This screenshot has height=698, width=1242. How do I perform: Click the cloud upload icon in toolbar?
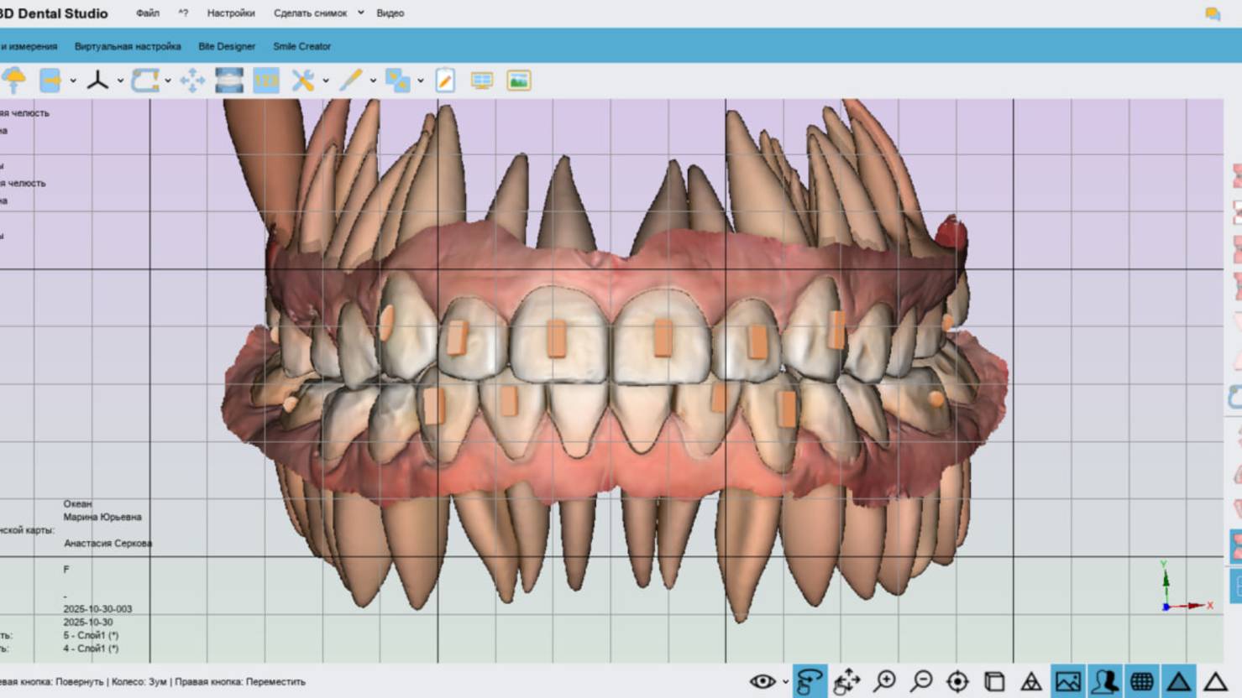pyautogui.click(x=14, y=81)
